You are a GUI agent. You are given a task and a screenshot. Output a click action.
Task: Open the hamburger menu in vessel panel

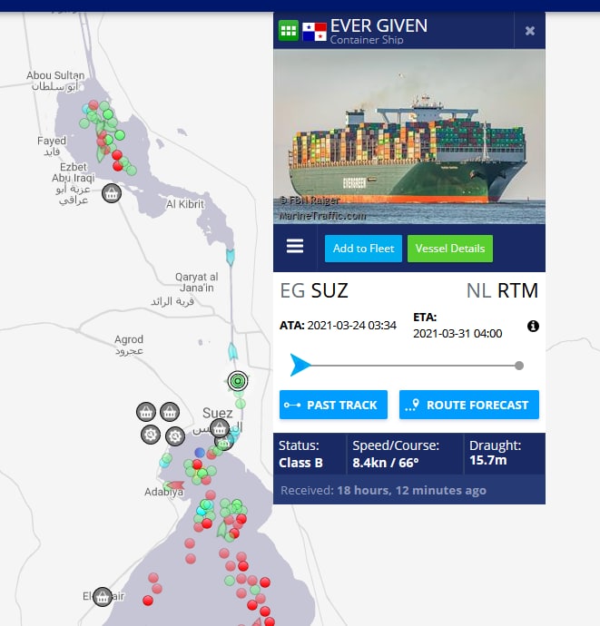(295, 246)
